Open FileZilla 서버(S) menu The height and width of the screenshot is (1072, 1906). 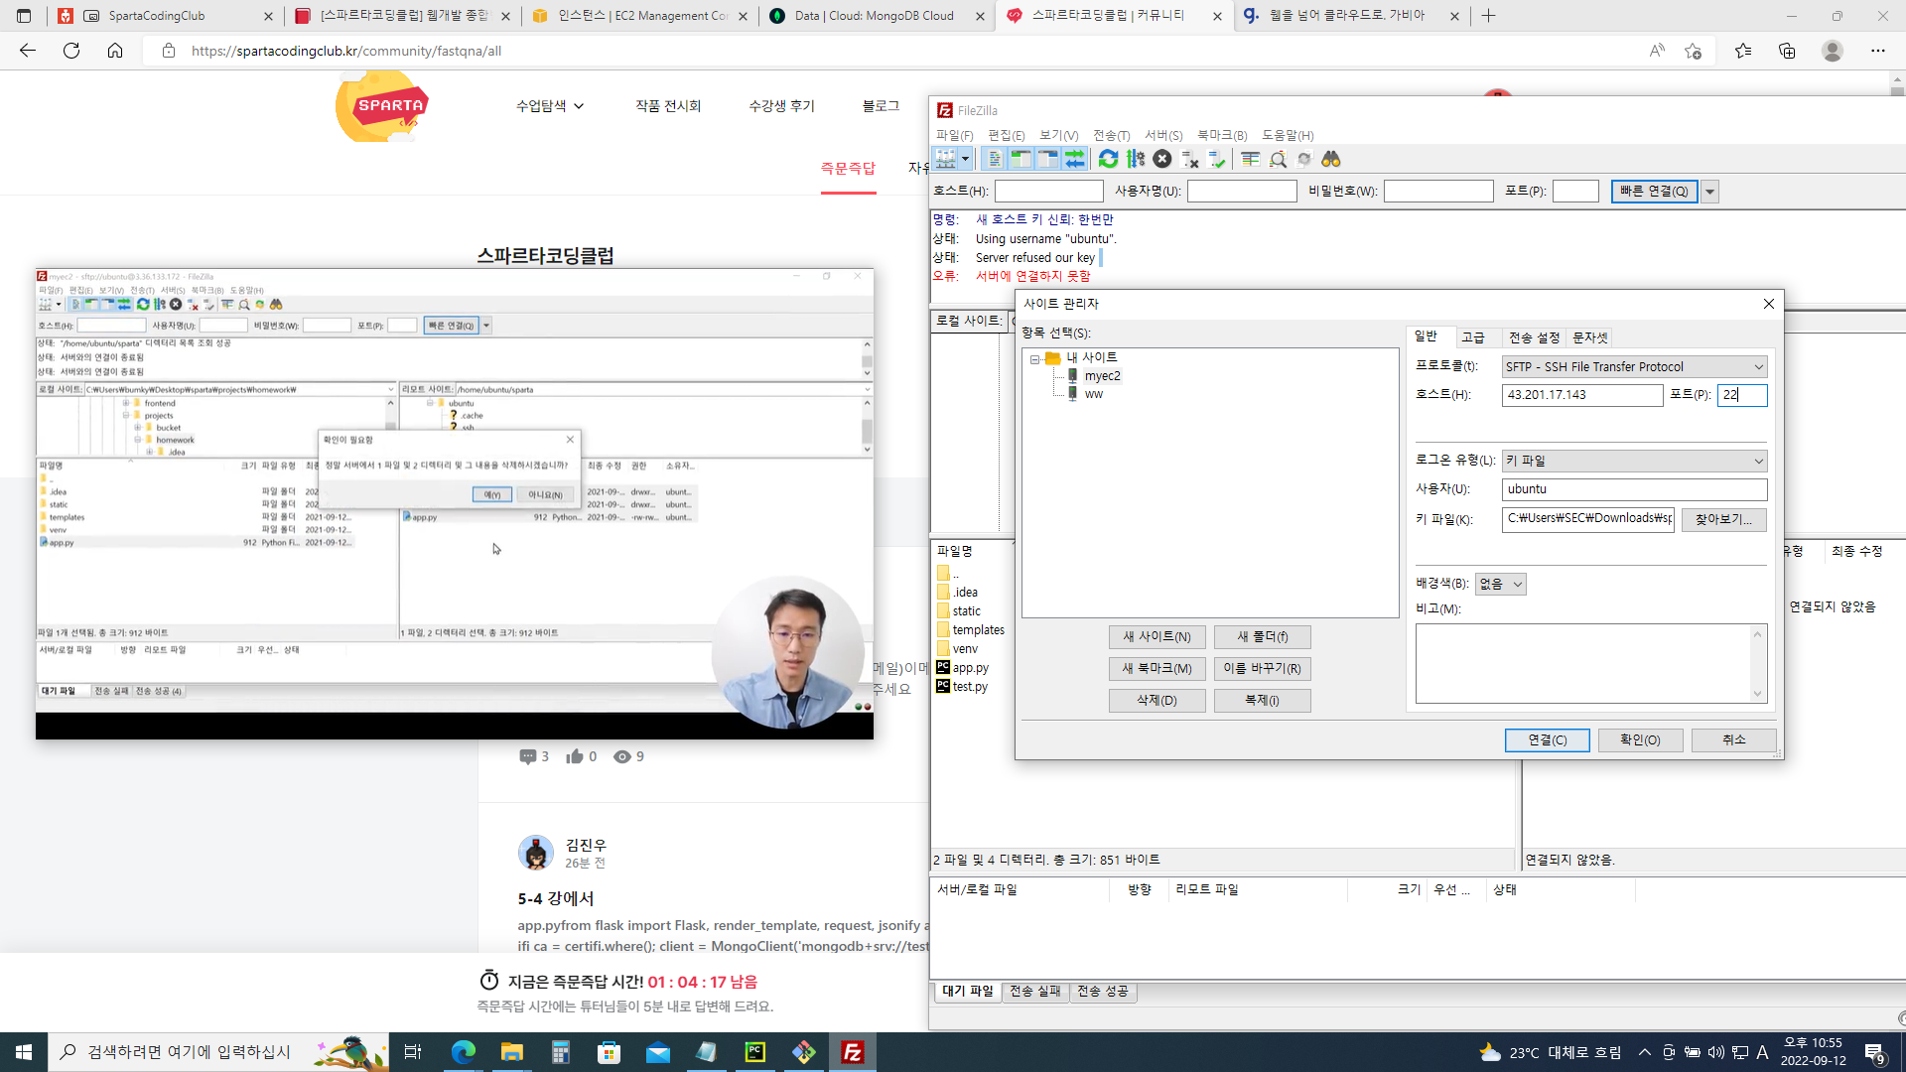point(1163,135)
